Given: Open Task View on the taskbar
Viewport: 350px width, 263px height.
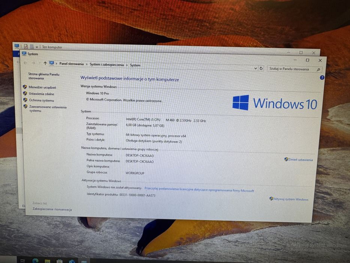Looking at the screenshot, I should (23, 260).
